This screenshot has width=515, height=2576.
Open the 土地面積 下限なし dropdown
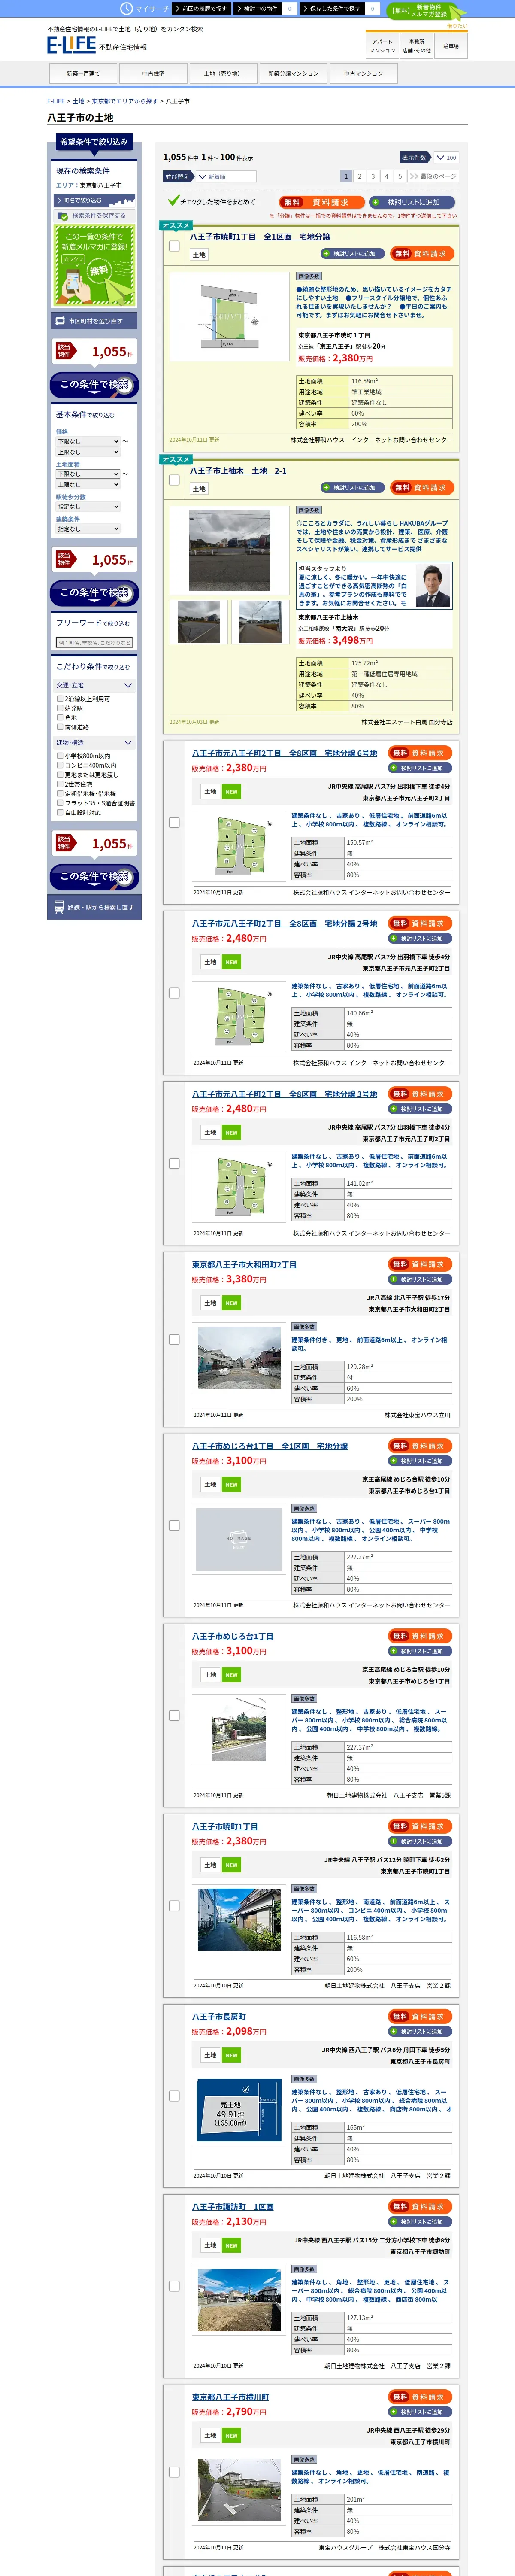coord(88,474)
